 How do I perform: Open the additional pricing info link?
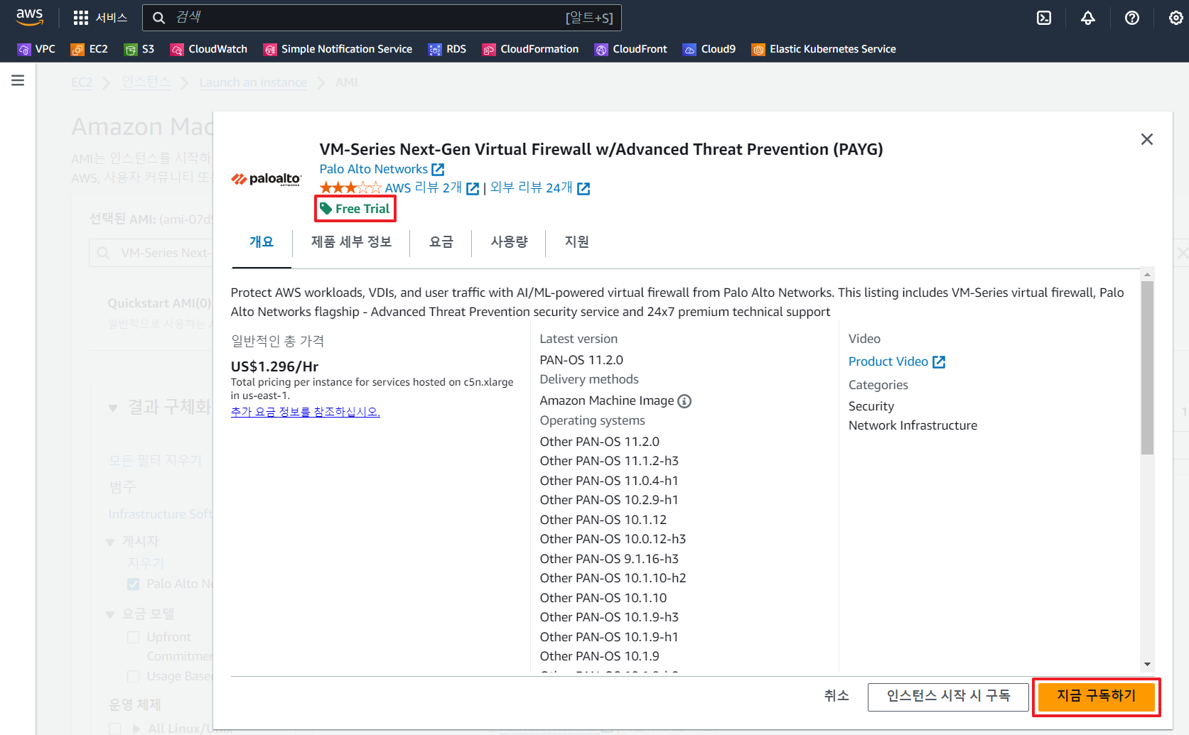[x=306, y=412]
